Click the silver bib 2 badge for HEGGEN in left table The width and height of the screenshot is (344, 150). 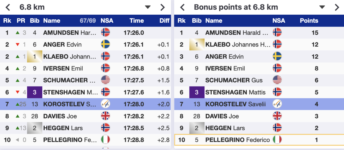point(35,128)
